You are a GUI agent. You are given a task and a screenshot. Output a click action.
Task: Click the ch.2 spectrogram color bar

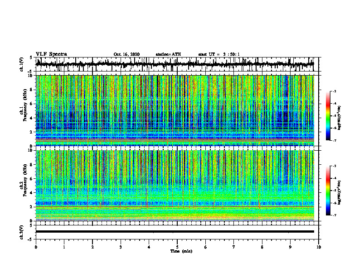[x=328, y=191]
